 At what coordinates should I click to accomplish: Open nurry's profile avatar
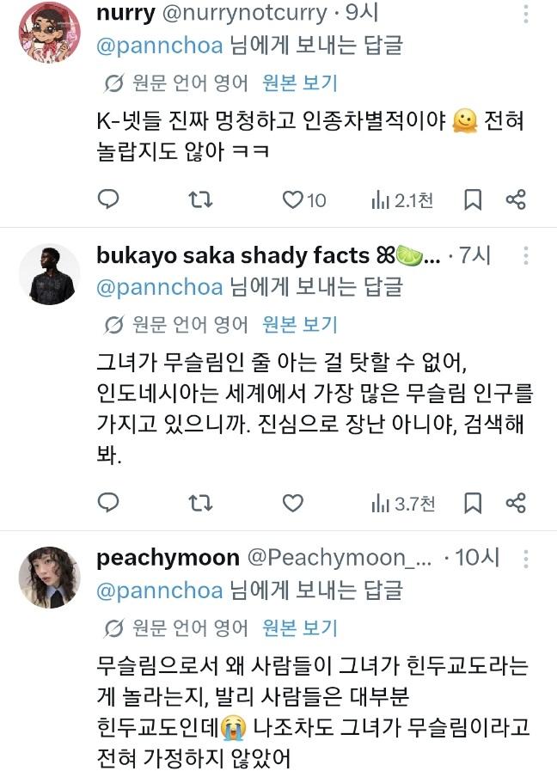50,32
